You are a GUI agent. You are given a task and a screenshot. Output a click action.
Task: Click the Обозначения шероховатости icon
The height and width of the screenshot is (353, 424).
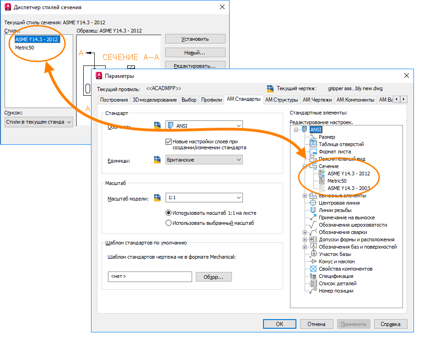[x=313, y=225]
